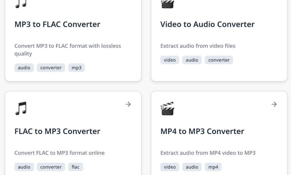Image resolution: width=291 pixels, height=175 pixels.
Task: Click the arrow icon on FLAC to MP3 card
Action: (x=128, y=104)
